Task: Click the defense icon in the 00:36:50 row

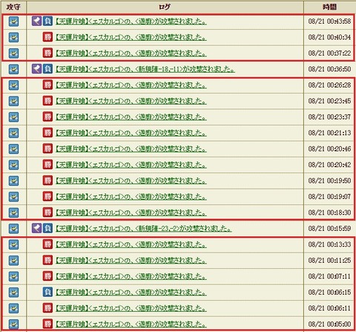Action: pyautogui.click(x=13, y=69)
